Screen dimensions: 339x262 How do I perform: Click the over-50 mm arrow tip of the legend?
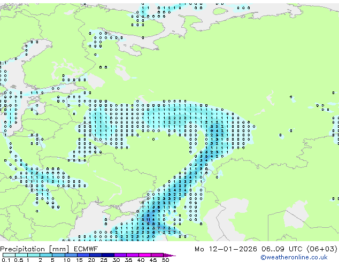169,255
